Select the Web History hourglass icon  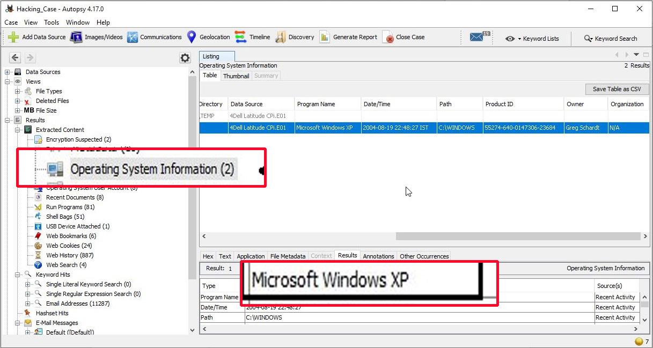click(x=38, y=255)
